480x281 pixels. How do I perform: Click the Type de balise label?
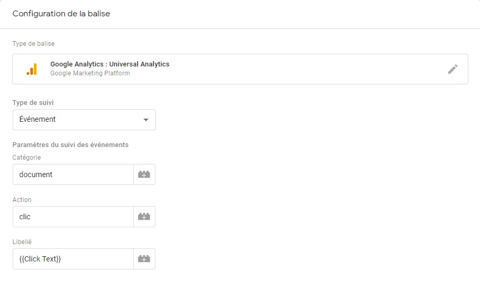pyautogui.click(x=34, y=44)
